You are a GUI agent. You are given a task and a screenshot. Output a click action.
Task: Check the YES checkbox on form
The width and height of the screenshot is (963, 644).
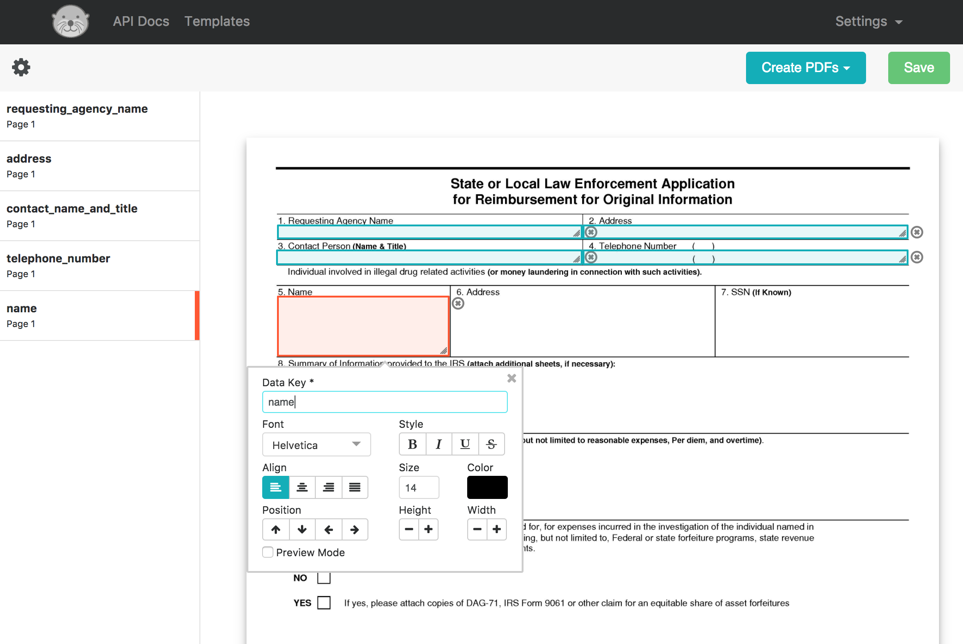pyautogui.click(x=324, y=603)
